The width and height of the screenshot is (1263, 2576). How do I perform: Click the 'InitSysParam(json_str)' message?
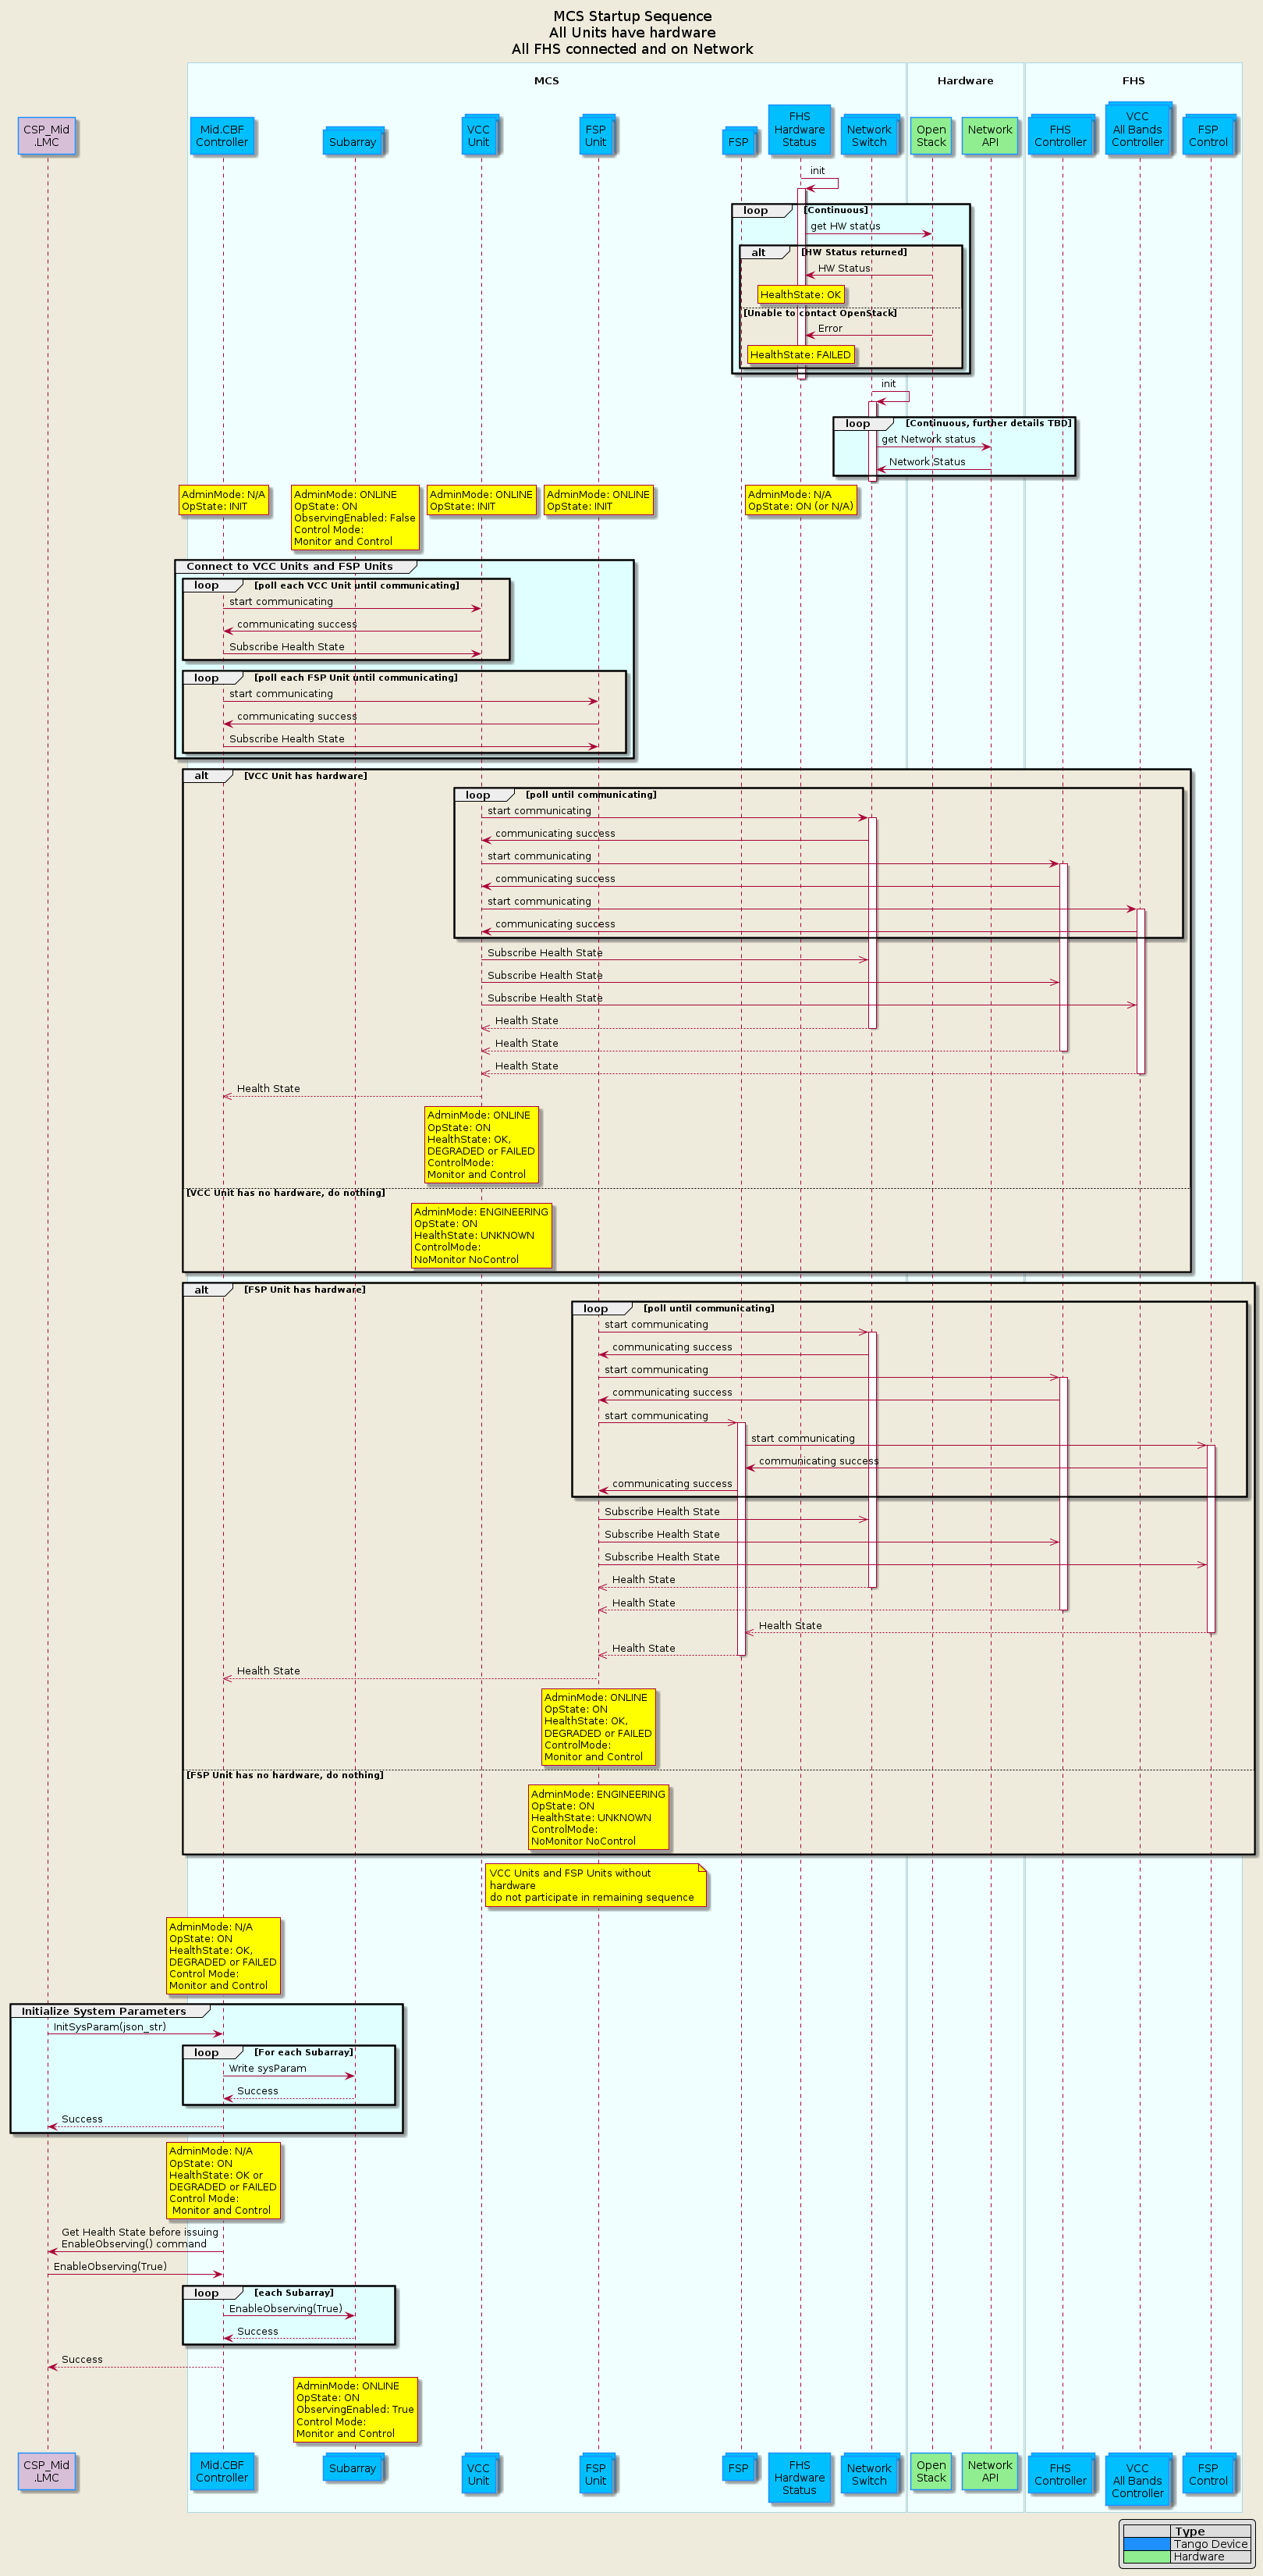pos(110,2027)
